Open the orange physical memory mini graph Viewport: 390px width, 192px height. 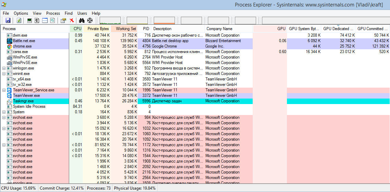164,21
